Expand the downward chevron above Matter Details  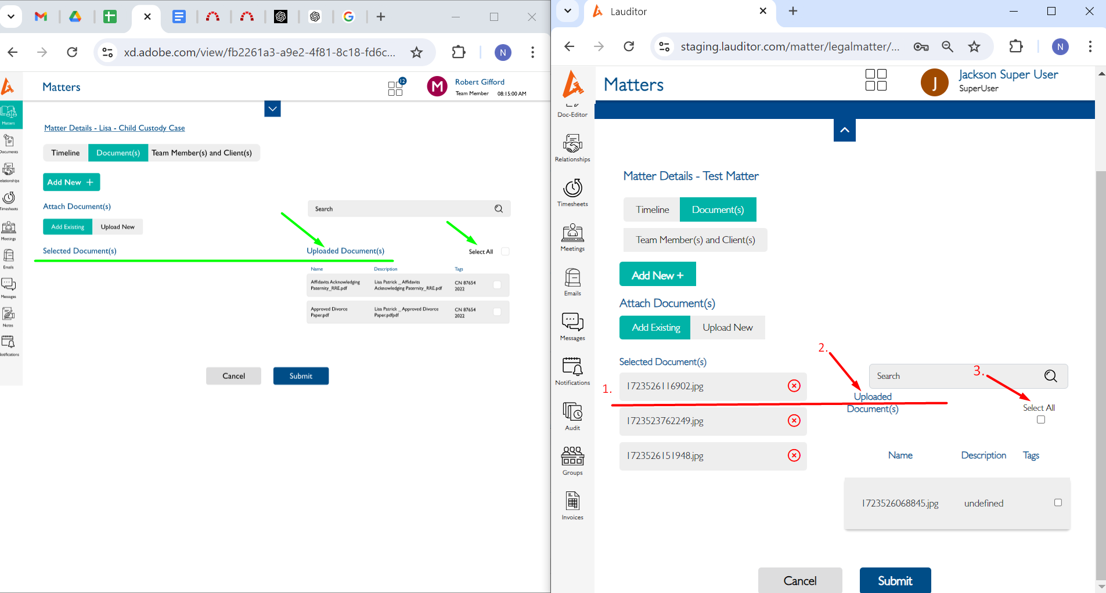pos(272,109)
